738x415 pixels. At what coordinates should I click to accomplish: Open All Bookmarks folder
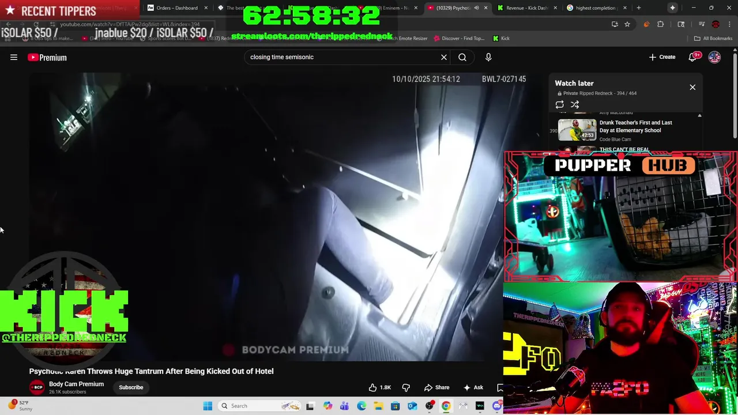pyautogui.click(x=713, y=39)
